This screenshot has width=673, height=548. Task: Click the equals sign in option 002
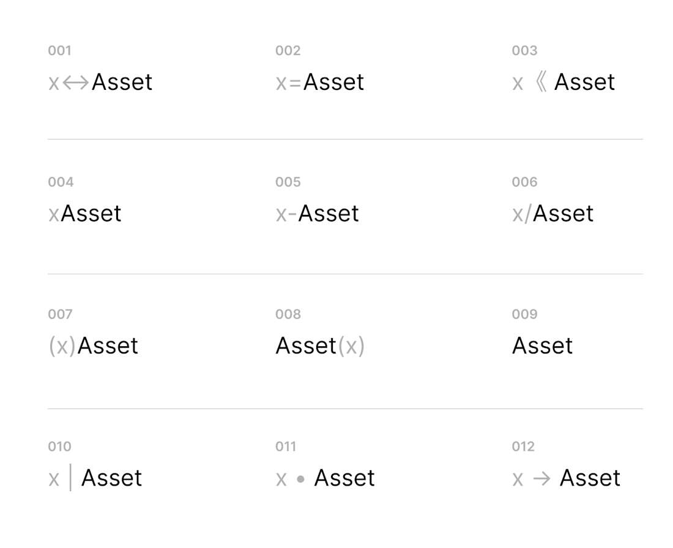pyautogui.click(x=295, y=83)
